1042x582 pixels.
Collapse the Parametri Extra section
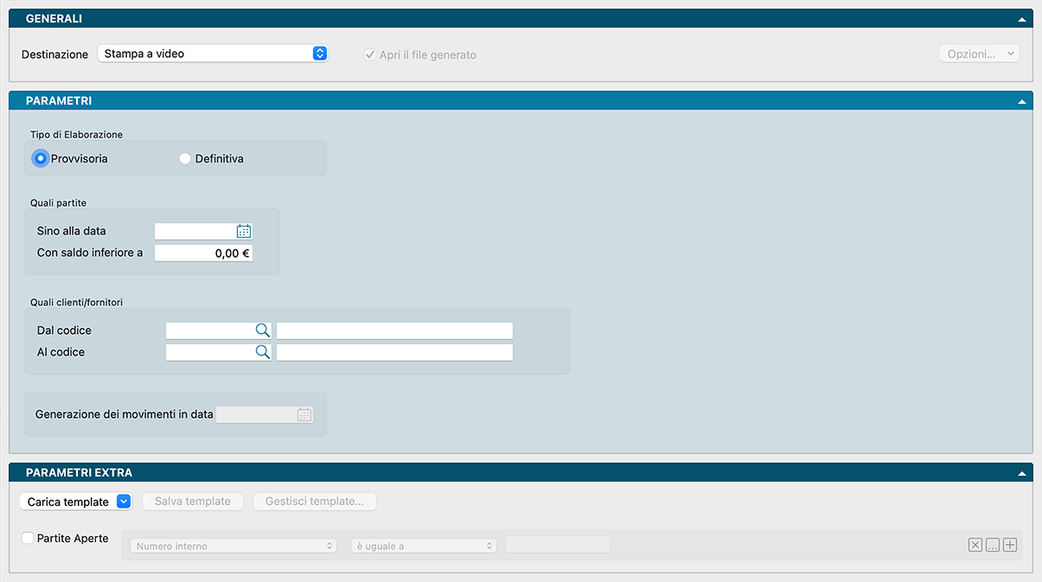click(x=1022, y=473)
